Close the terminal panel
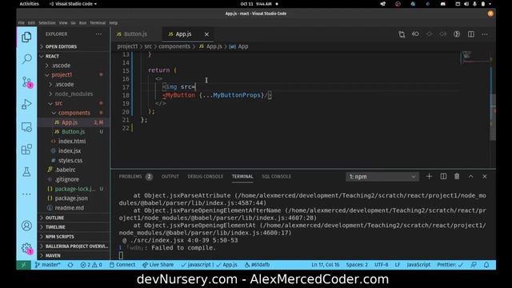This screenshot has width=512, height=288. click(485, 176)
